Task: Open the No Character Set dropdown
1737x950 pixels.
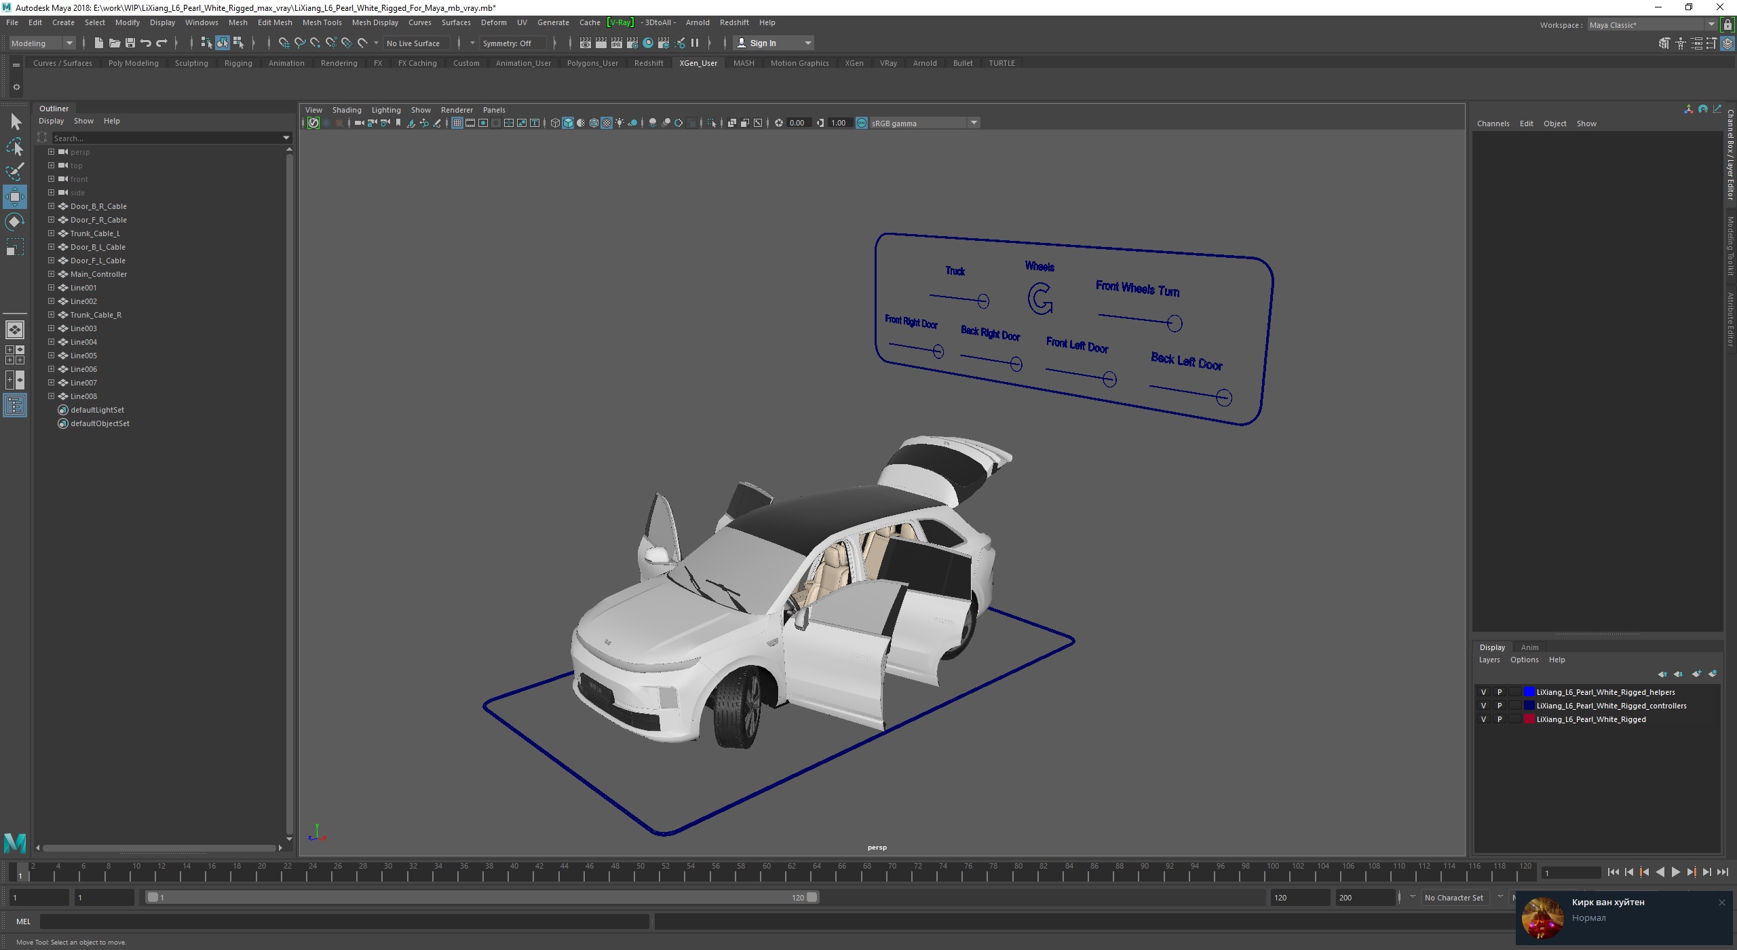Action: tap(1454, 898)
